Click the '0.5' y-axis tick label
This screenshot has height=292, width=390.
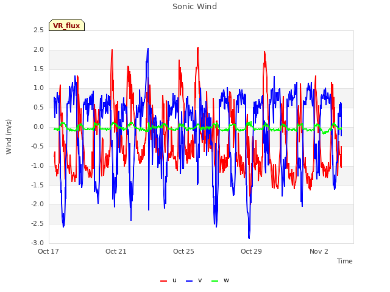(38, 108)
